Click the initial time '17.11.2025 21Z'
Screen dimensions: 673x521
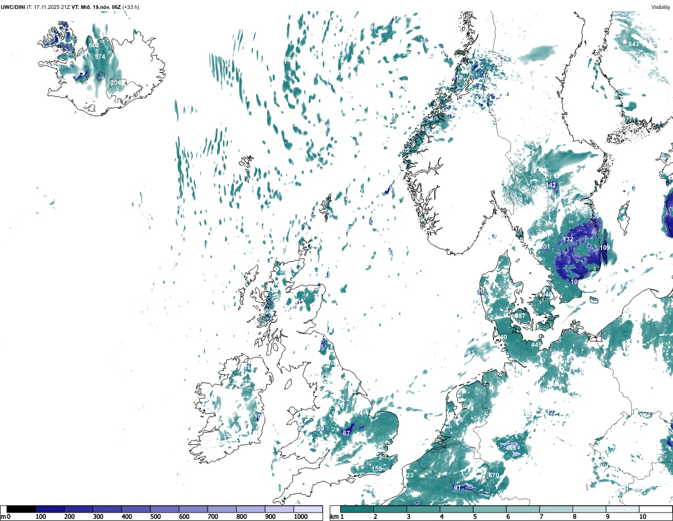click(x=52, y=7)
